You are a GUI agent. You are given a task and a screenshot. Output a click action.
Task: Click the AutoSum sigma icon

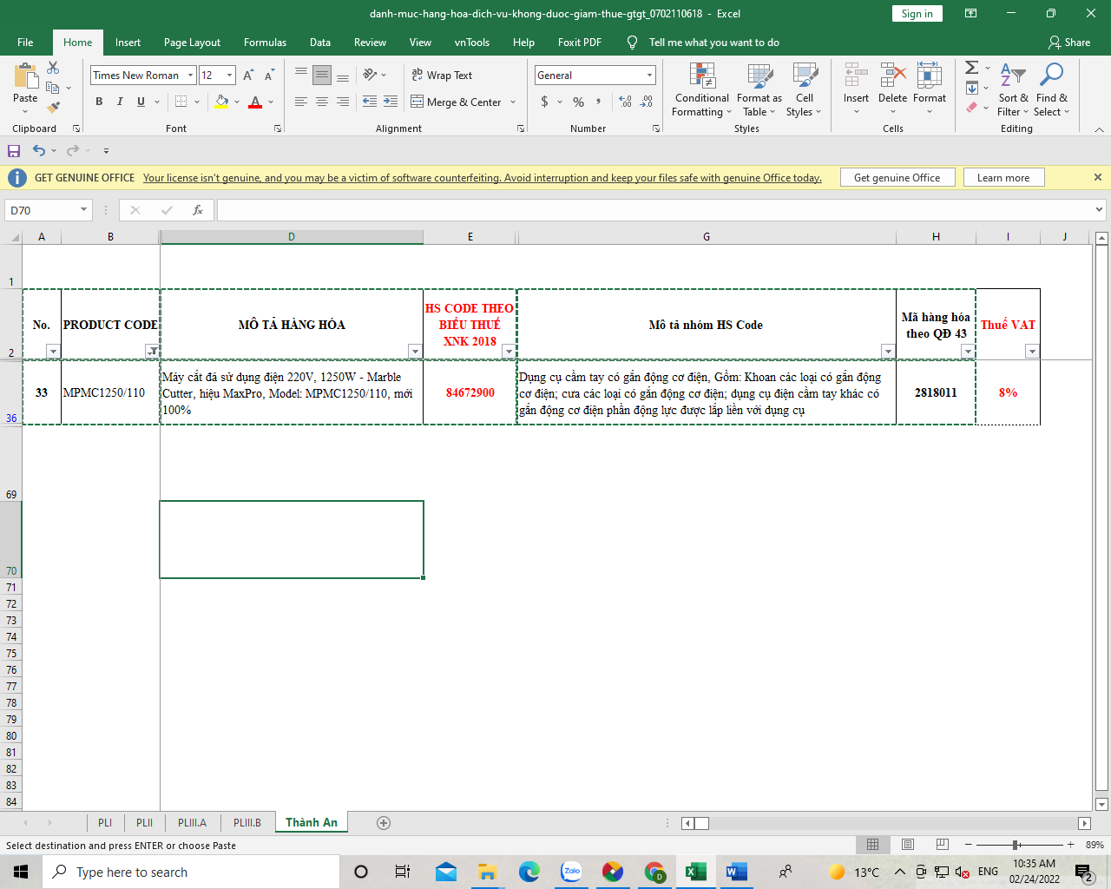click(972, 68)
